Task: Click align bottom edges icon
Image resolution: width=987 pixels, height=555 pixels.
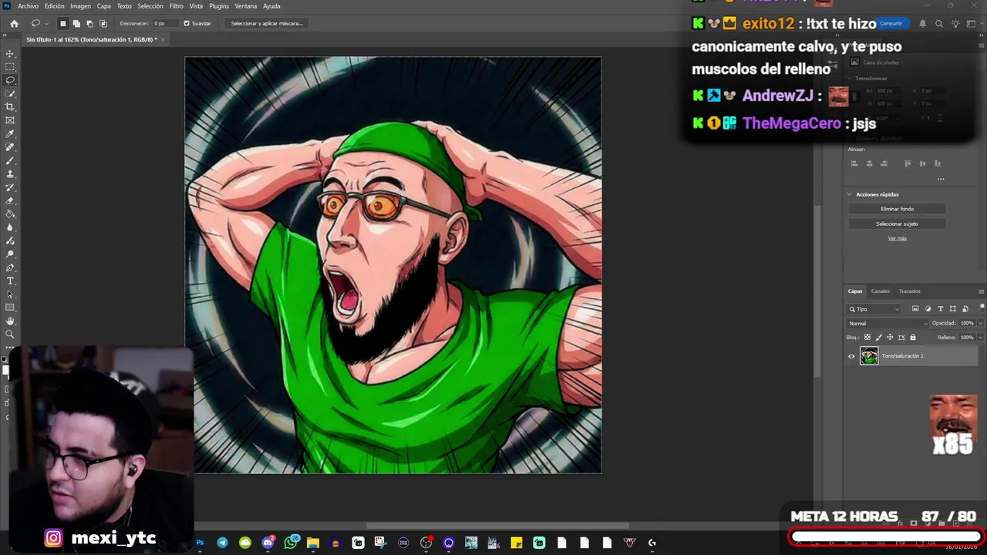Action: 937,163
